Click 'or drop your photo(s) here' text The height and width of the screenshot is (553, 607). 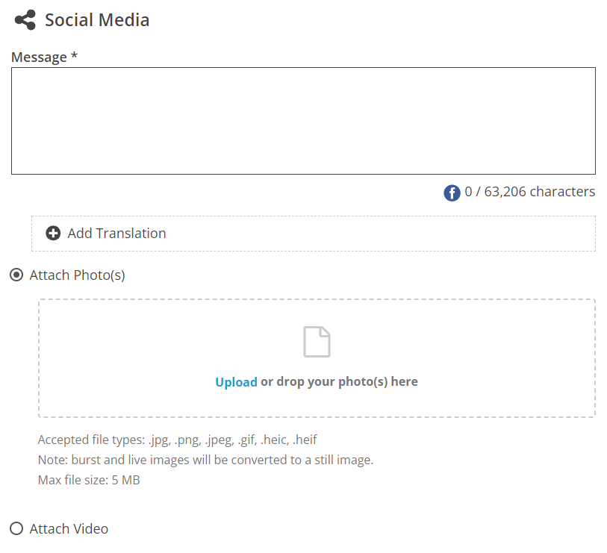pyautogui.click(x=339, y=382)
